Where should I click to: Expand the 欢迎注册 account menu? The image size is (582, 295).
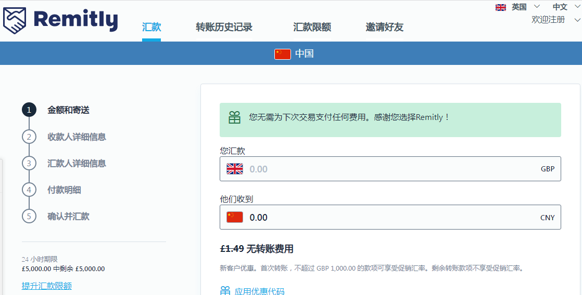(555, 20)
